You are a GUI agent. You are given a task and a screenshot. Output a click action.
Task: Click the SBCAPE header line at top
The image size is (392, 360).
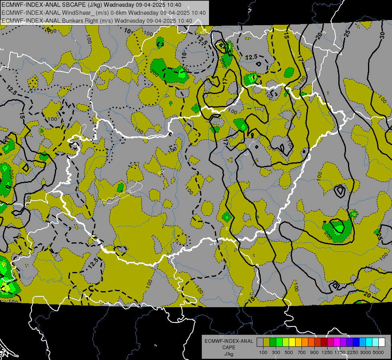[x=92, y=5]
